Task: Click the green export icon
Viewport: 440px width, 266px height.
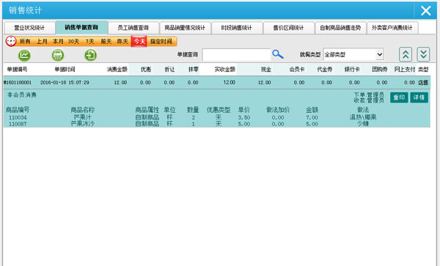Action: tap(91, 55)
